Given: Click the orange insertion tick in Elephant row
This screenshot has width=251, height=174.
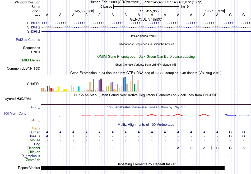Looking at the screenshot, I should [211, 148].
